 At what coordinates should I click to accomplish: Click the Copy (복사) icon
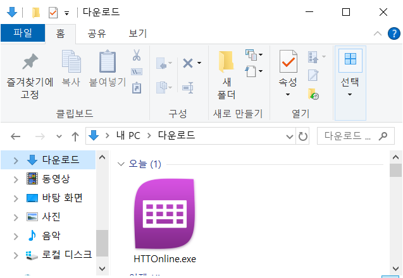click(71, 61)
